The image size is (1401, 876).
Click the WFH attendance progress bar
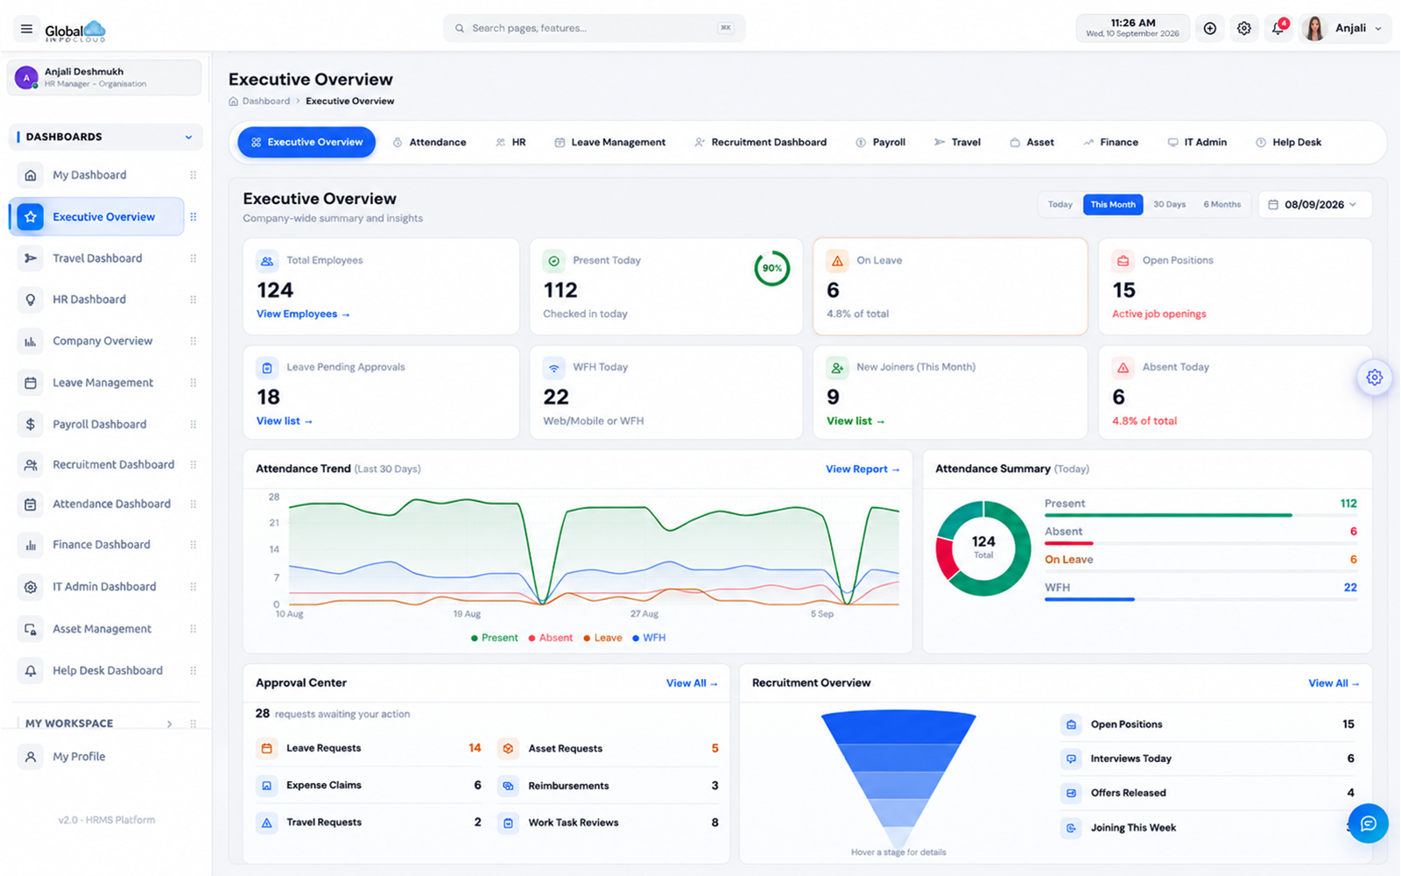click(x=1200, y=599)
